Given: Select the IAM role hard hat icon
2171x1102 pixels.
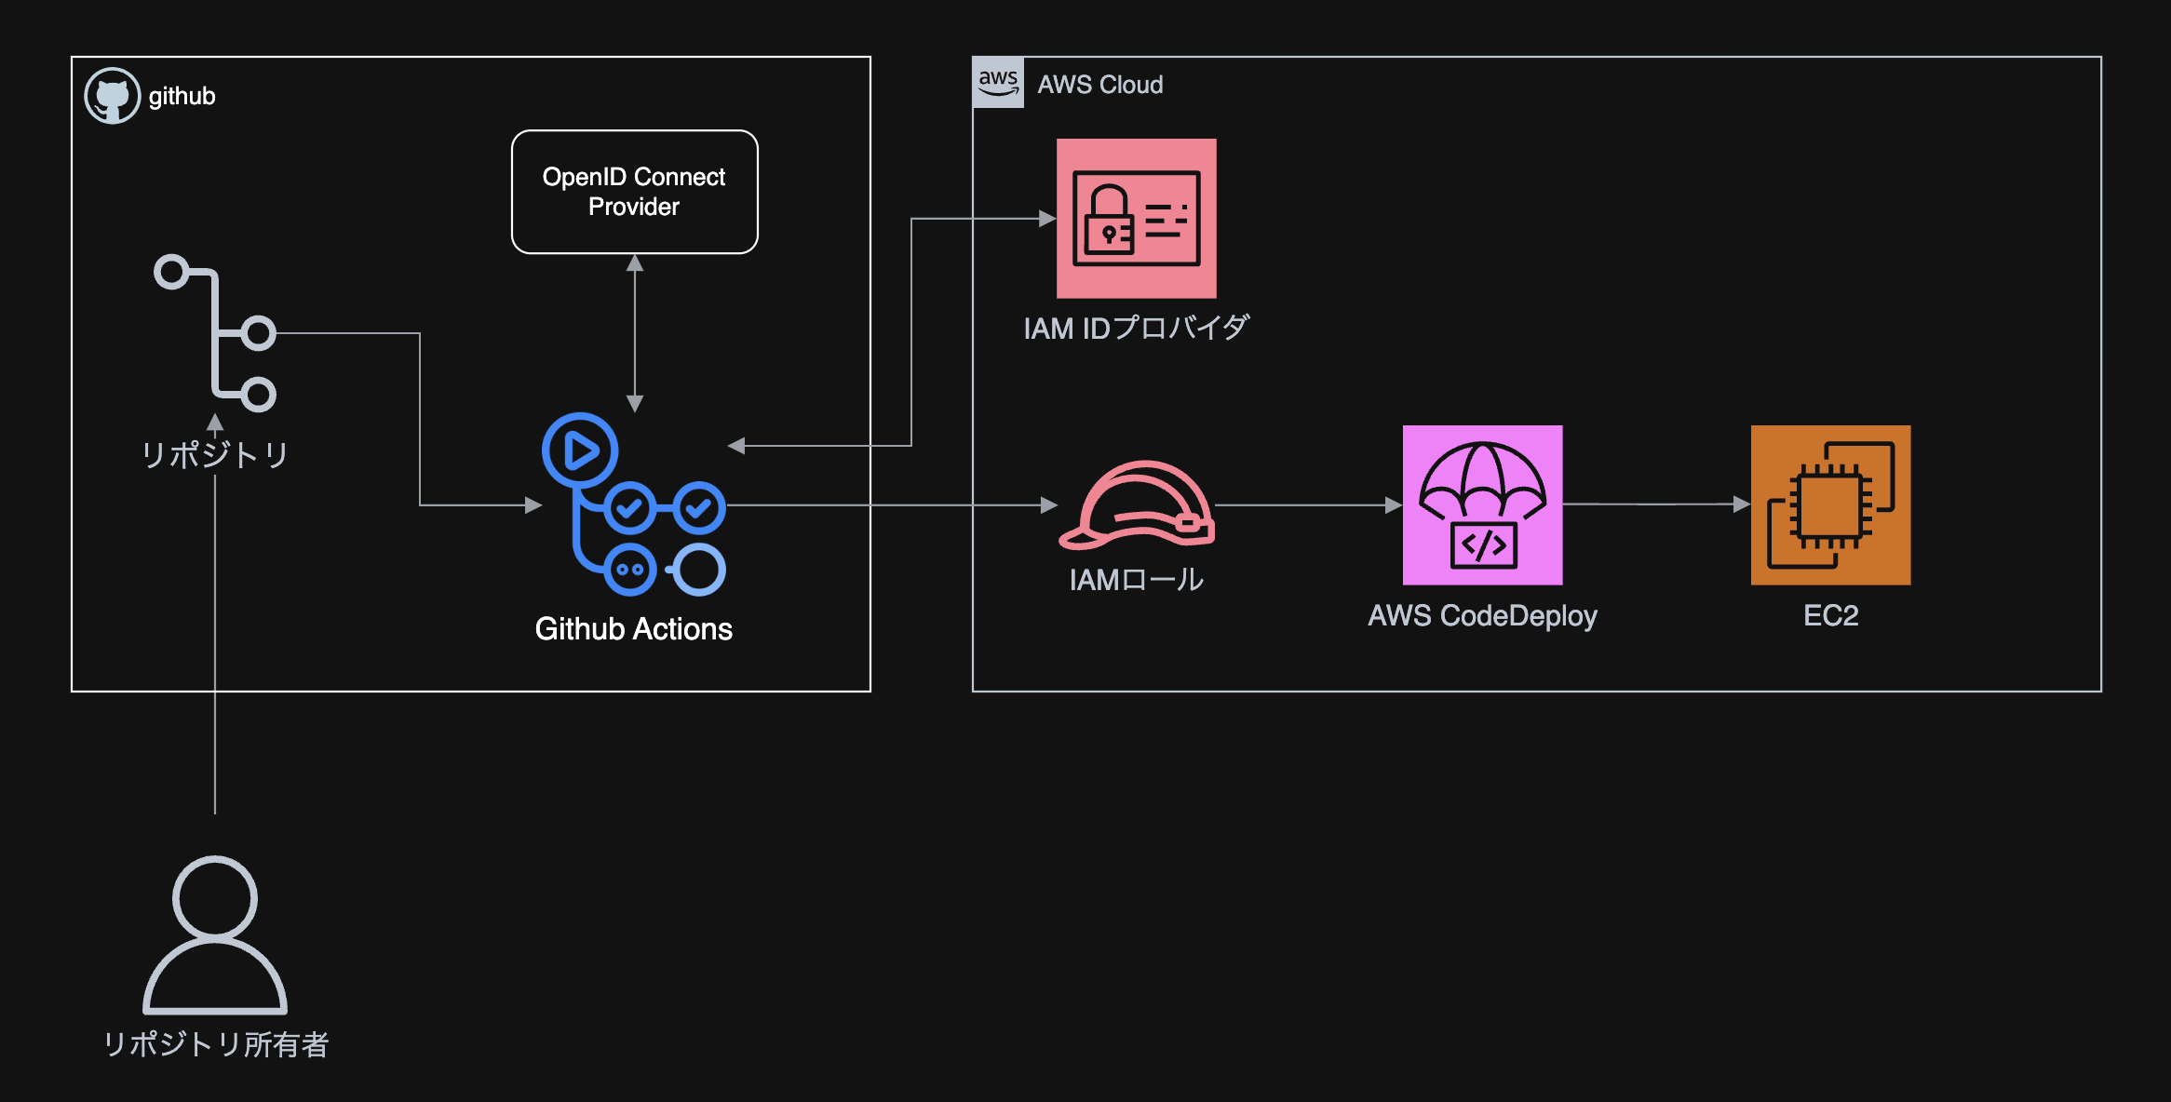Looking at the screenshot, I should tap(1136, 505).
